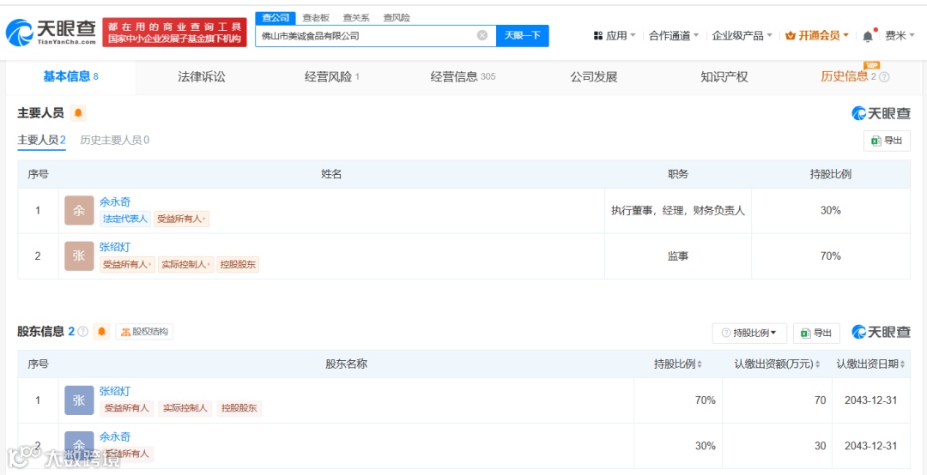
Task: Open the 开通会员 membership dropdown
Action: [x=817, y=35]
